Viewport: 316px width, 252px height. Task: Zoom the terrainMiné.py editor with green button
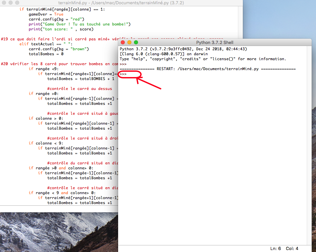click(x=18, y=3)
